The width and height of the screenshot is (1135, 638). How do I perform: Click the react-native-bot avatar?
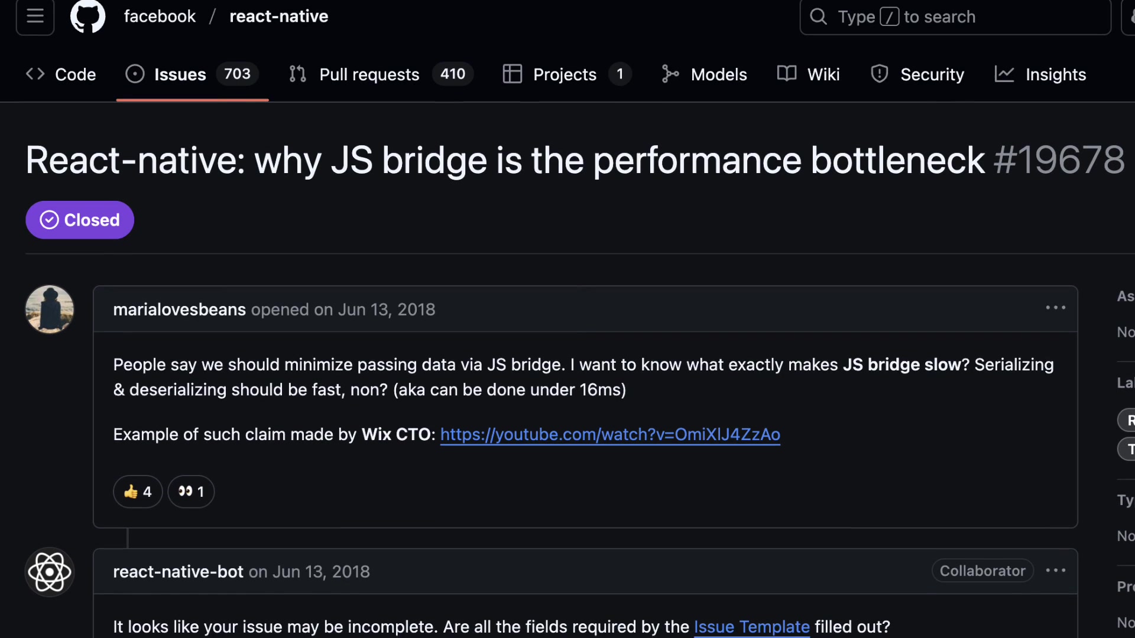point(49,572)
